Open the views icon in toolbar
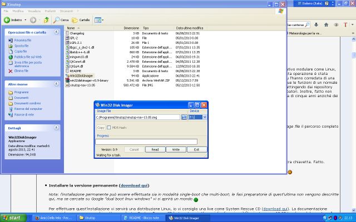Image resolution: width=356 pixels, height=222 pixels. [98, 20]
